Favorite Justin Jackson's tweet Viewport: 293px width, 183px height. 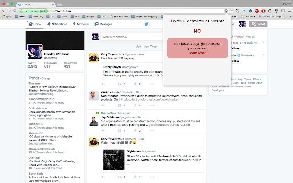click(x=136, y=105)
